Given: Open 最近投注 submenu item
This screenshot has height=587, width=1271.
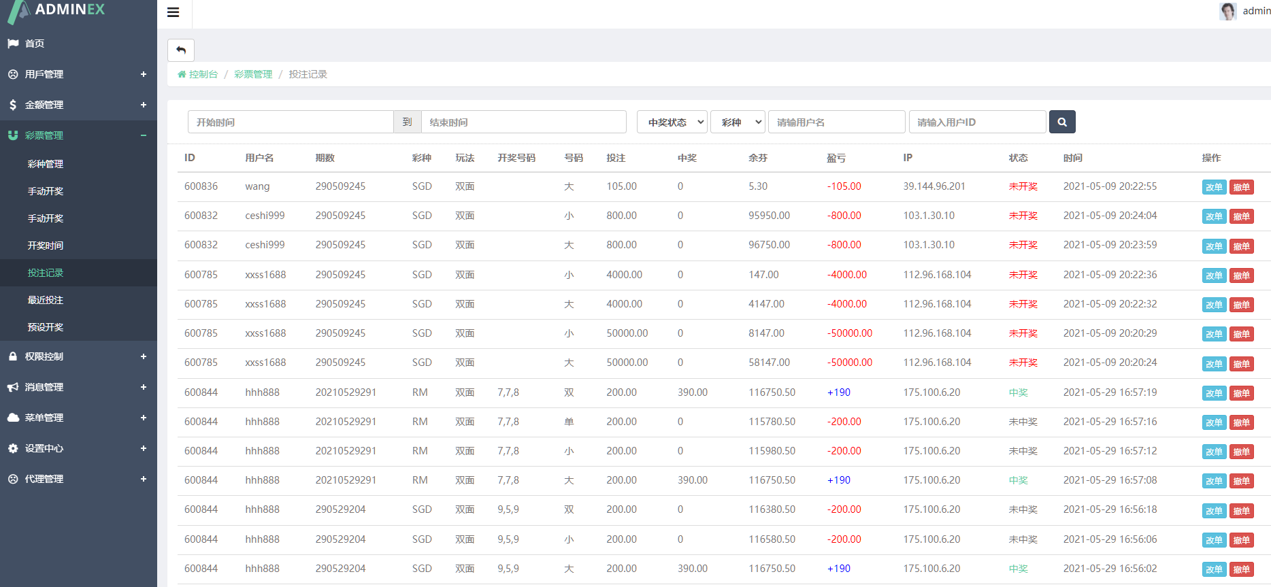Looking at the screenshot, I should point(46,300).
